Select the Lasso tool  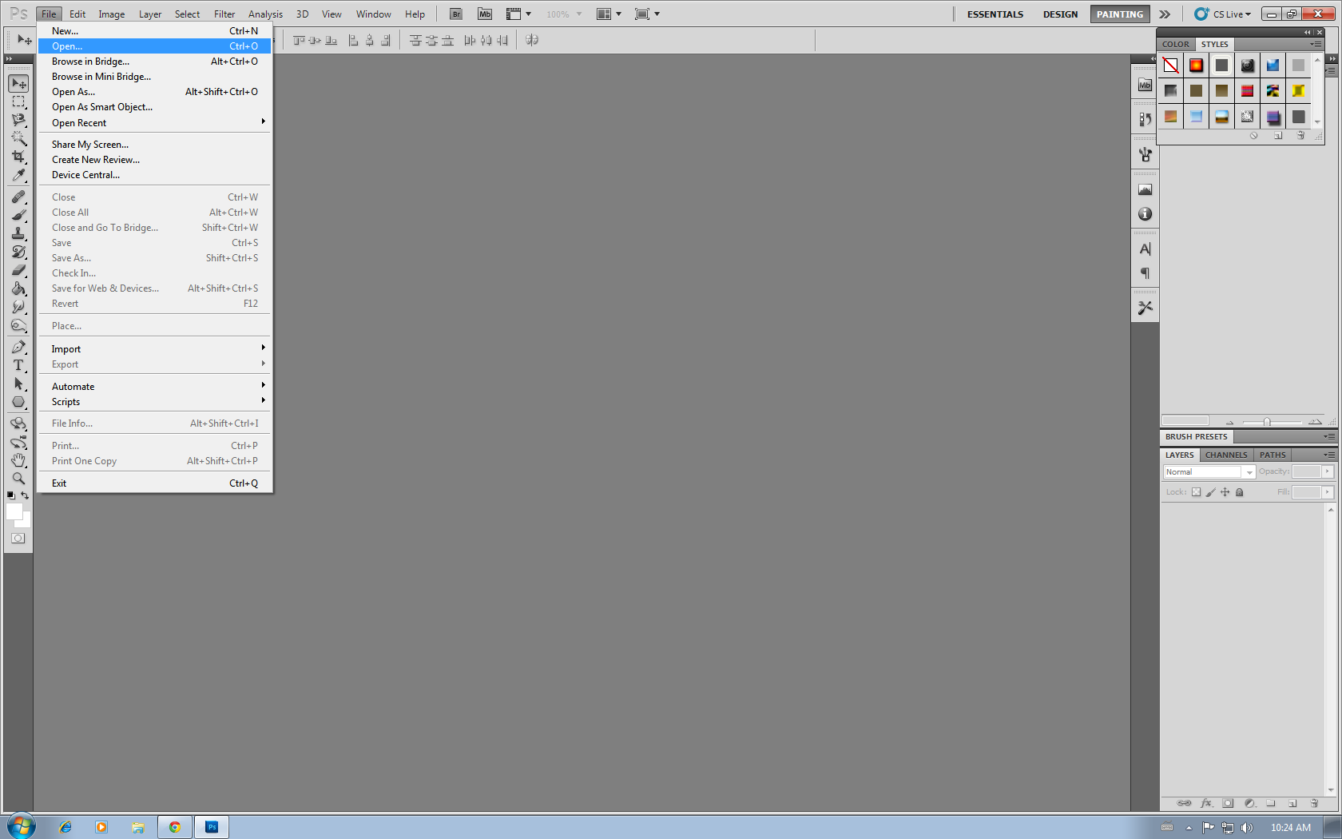(x=18, y=120)
